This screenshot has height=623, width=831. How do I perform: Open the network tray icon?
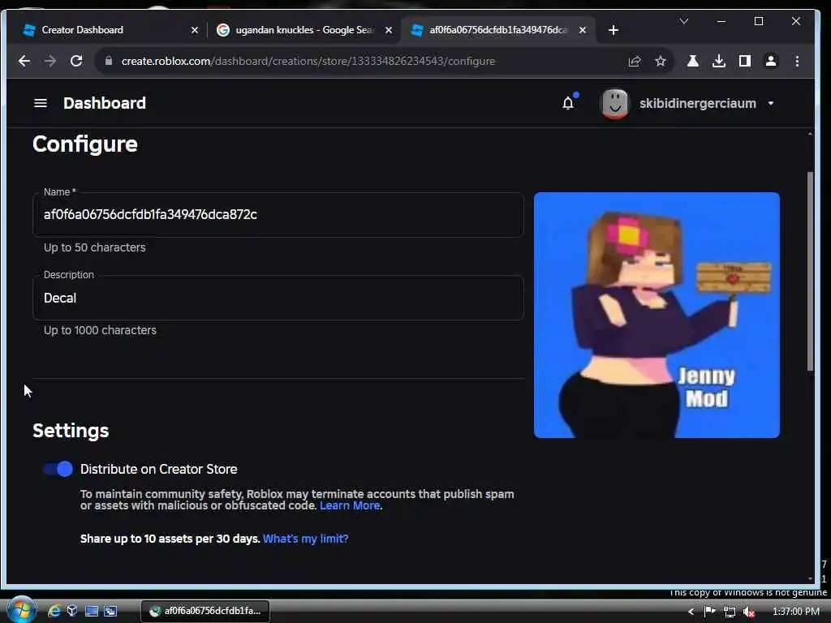coord(730,612)
